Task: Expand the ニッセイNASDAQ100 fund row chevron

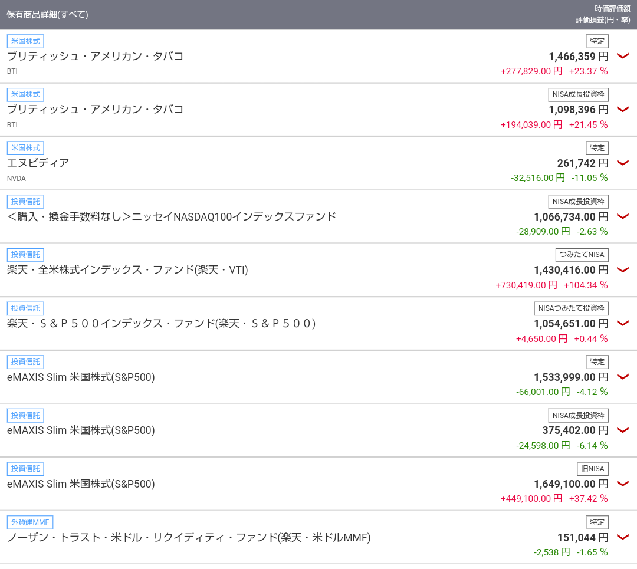Action: (623, 216)
